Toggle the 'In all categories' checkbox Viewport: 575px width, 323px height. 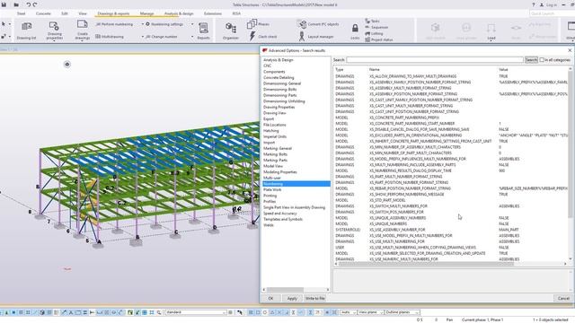542,60
